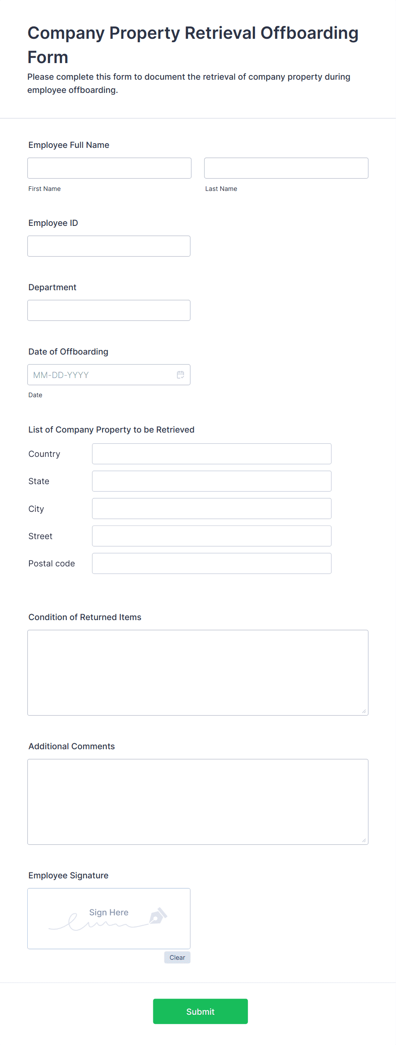Click inside Condition of Returned Items textarea

(198, 673)
